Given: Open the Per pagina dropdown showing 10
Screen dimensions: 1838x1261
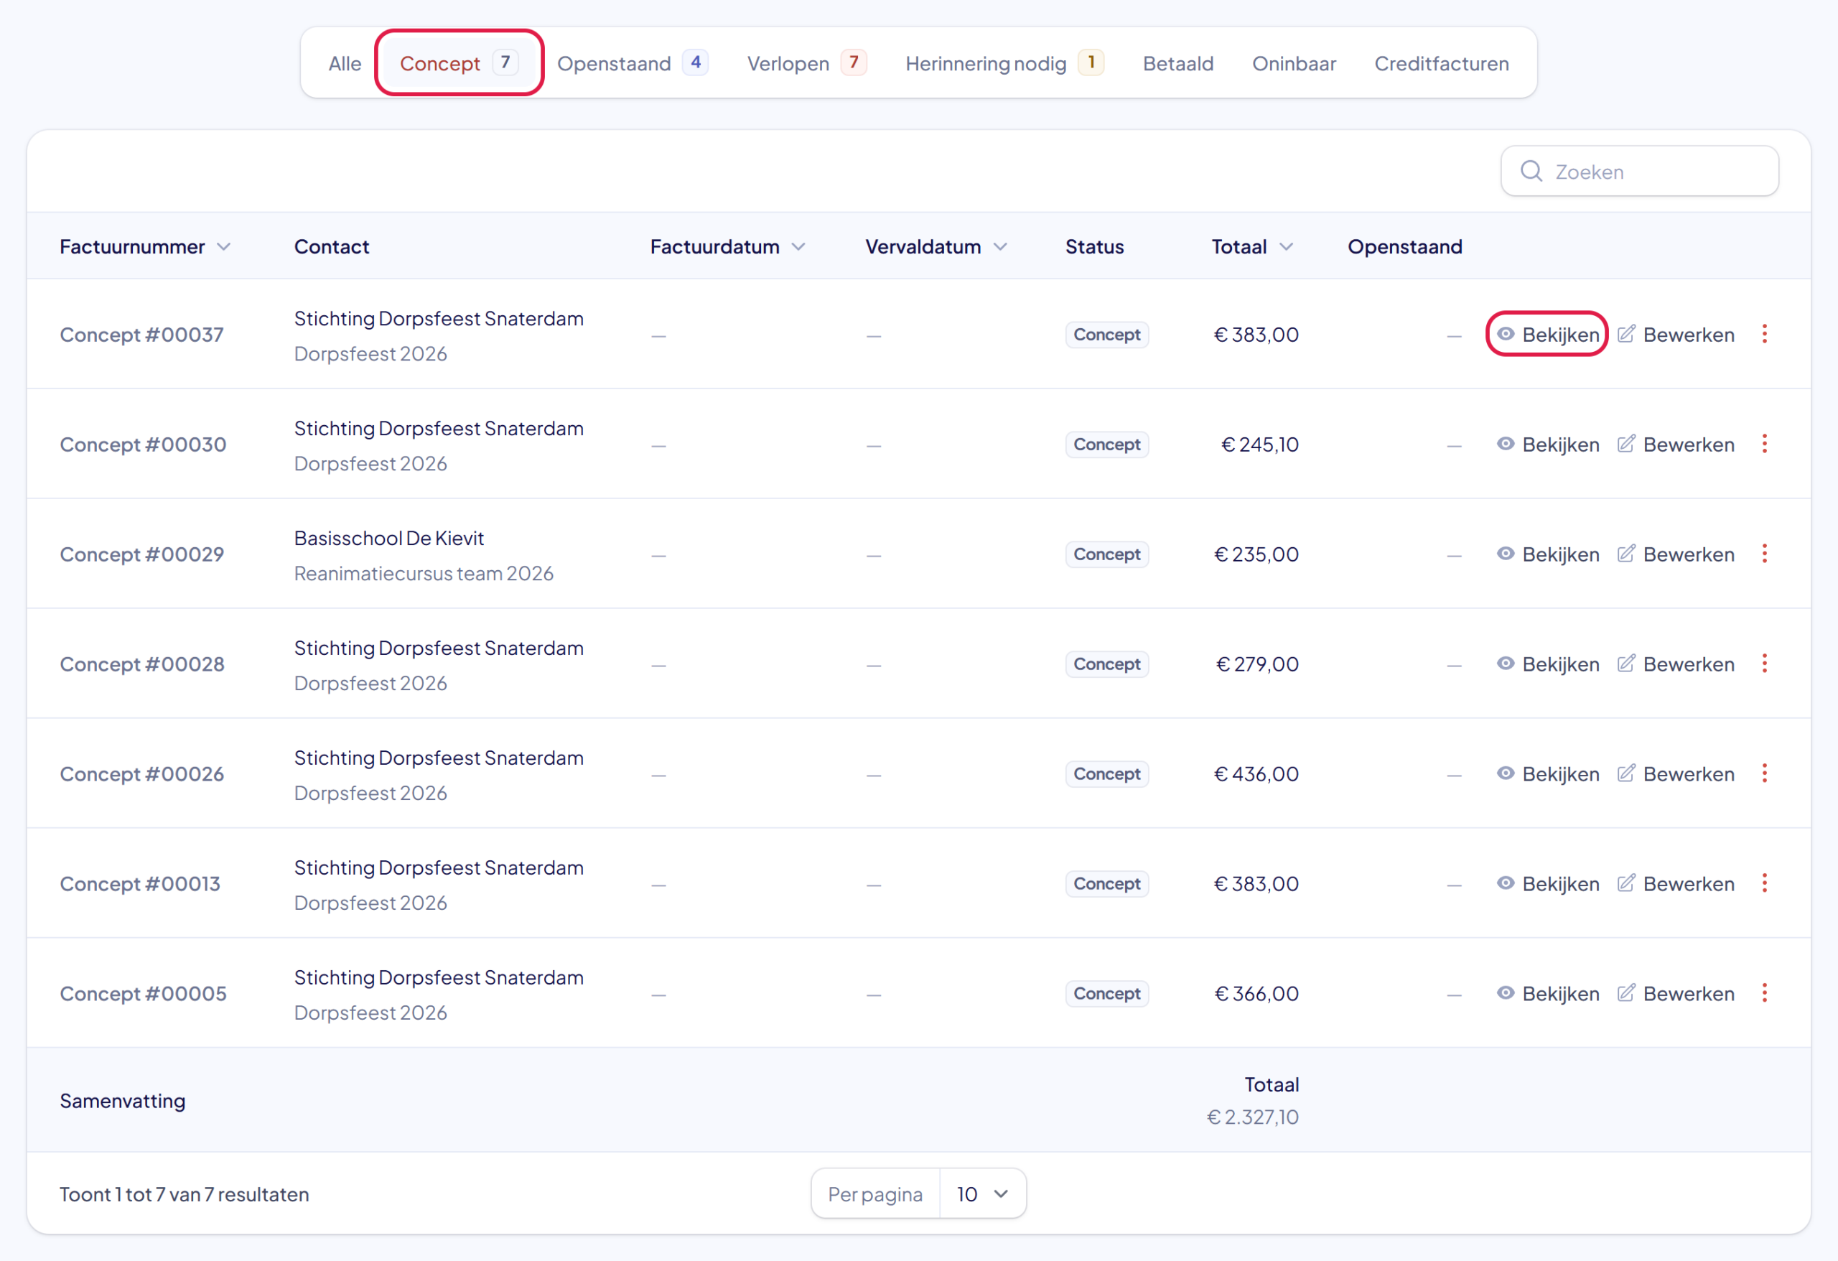Looking at the screenshot, I should pos(982,1193).
